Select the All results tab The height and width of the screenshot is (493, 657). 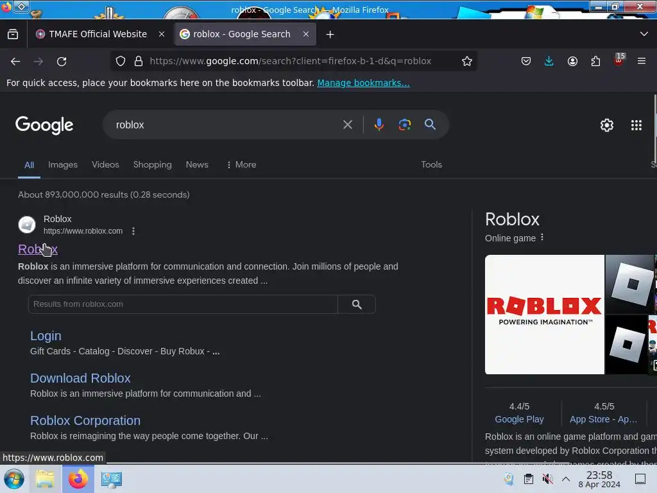pyautogui.click(x=29, y=165)
